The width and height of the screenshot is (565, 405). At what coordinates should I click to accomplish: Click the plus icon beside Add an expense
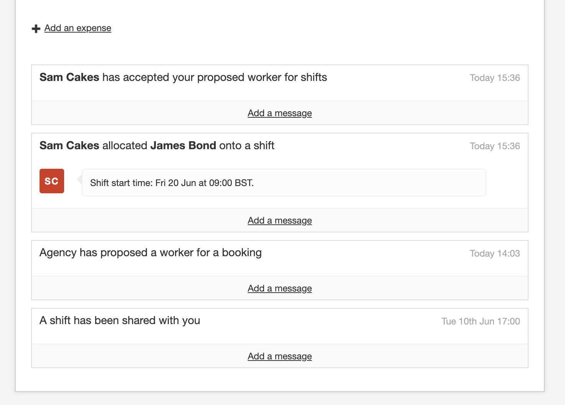(x=36, y=29)
